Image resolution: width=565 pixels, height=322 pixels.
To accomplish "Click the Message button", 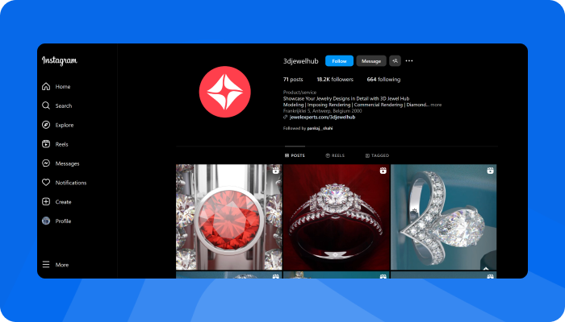I will click(371, 61).
